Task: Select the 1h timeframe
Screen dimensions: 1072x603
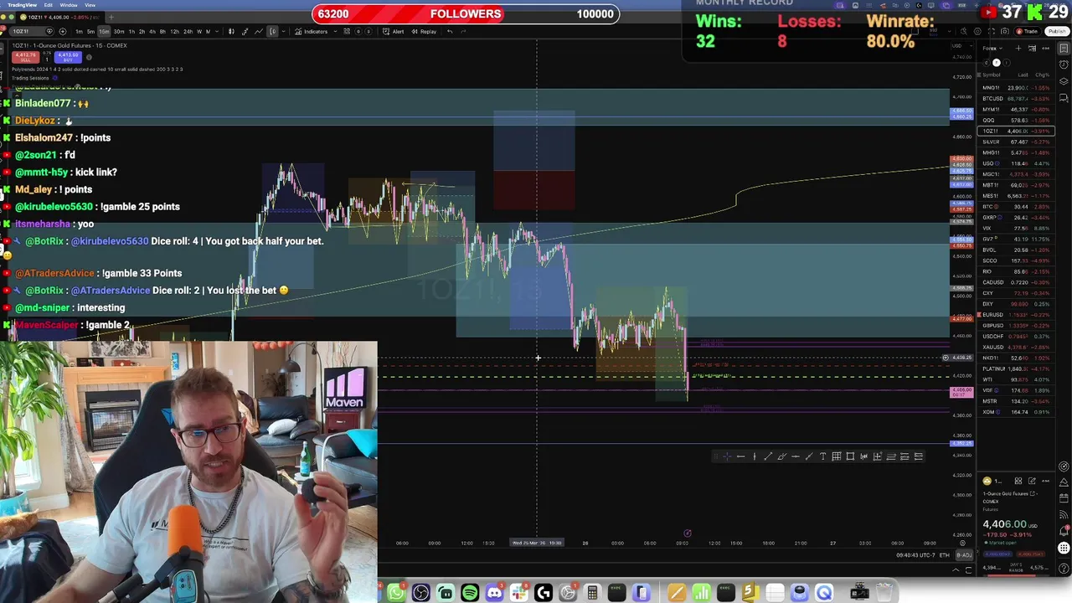Action: (131, 31)
